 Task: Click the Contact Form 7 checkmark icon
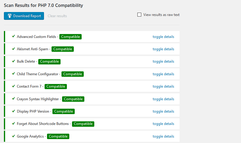coord(13,86)
